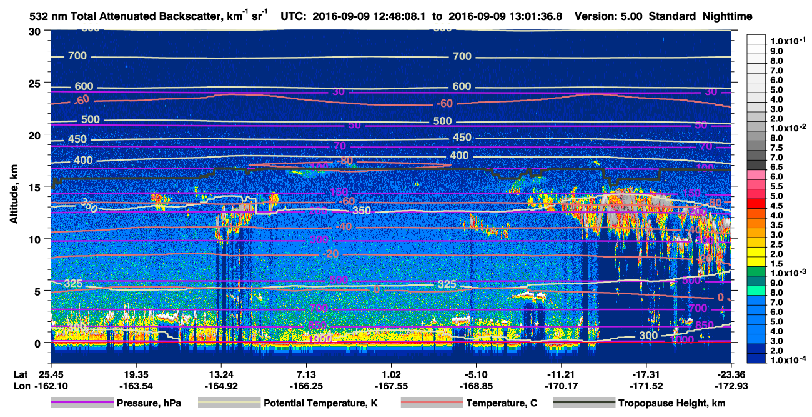This screenshot has height=417, width=812.
Task: Click the longitude tick value "-167.55"
Action: [391, 385]
